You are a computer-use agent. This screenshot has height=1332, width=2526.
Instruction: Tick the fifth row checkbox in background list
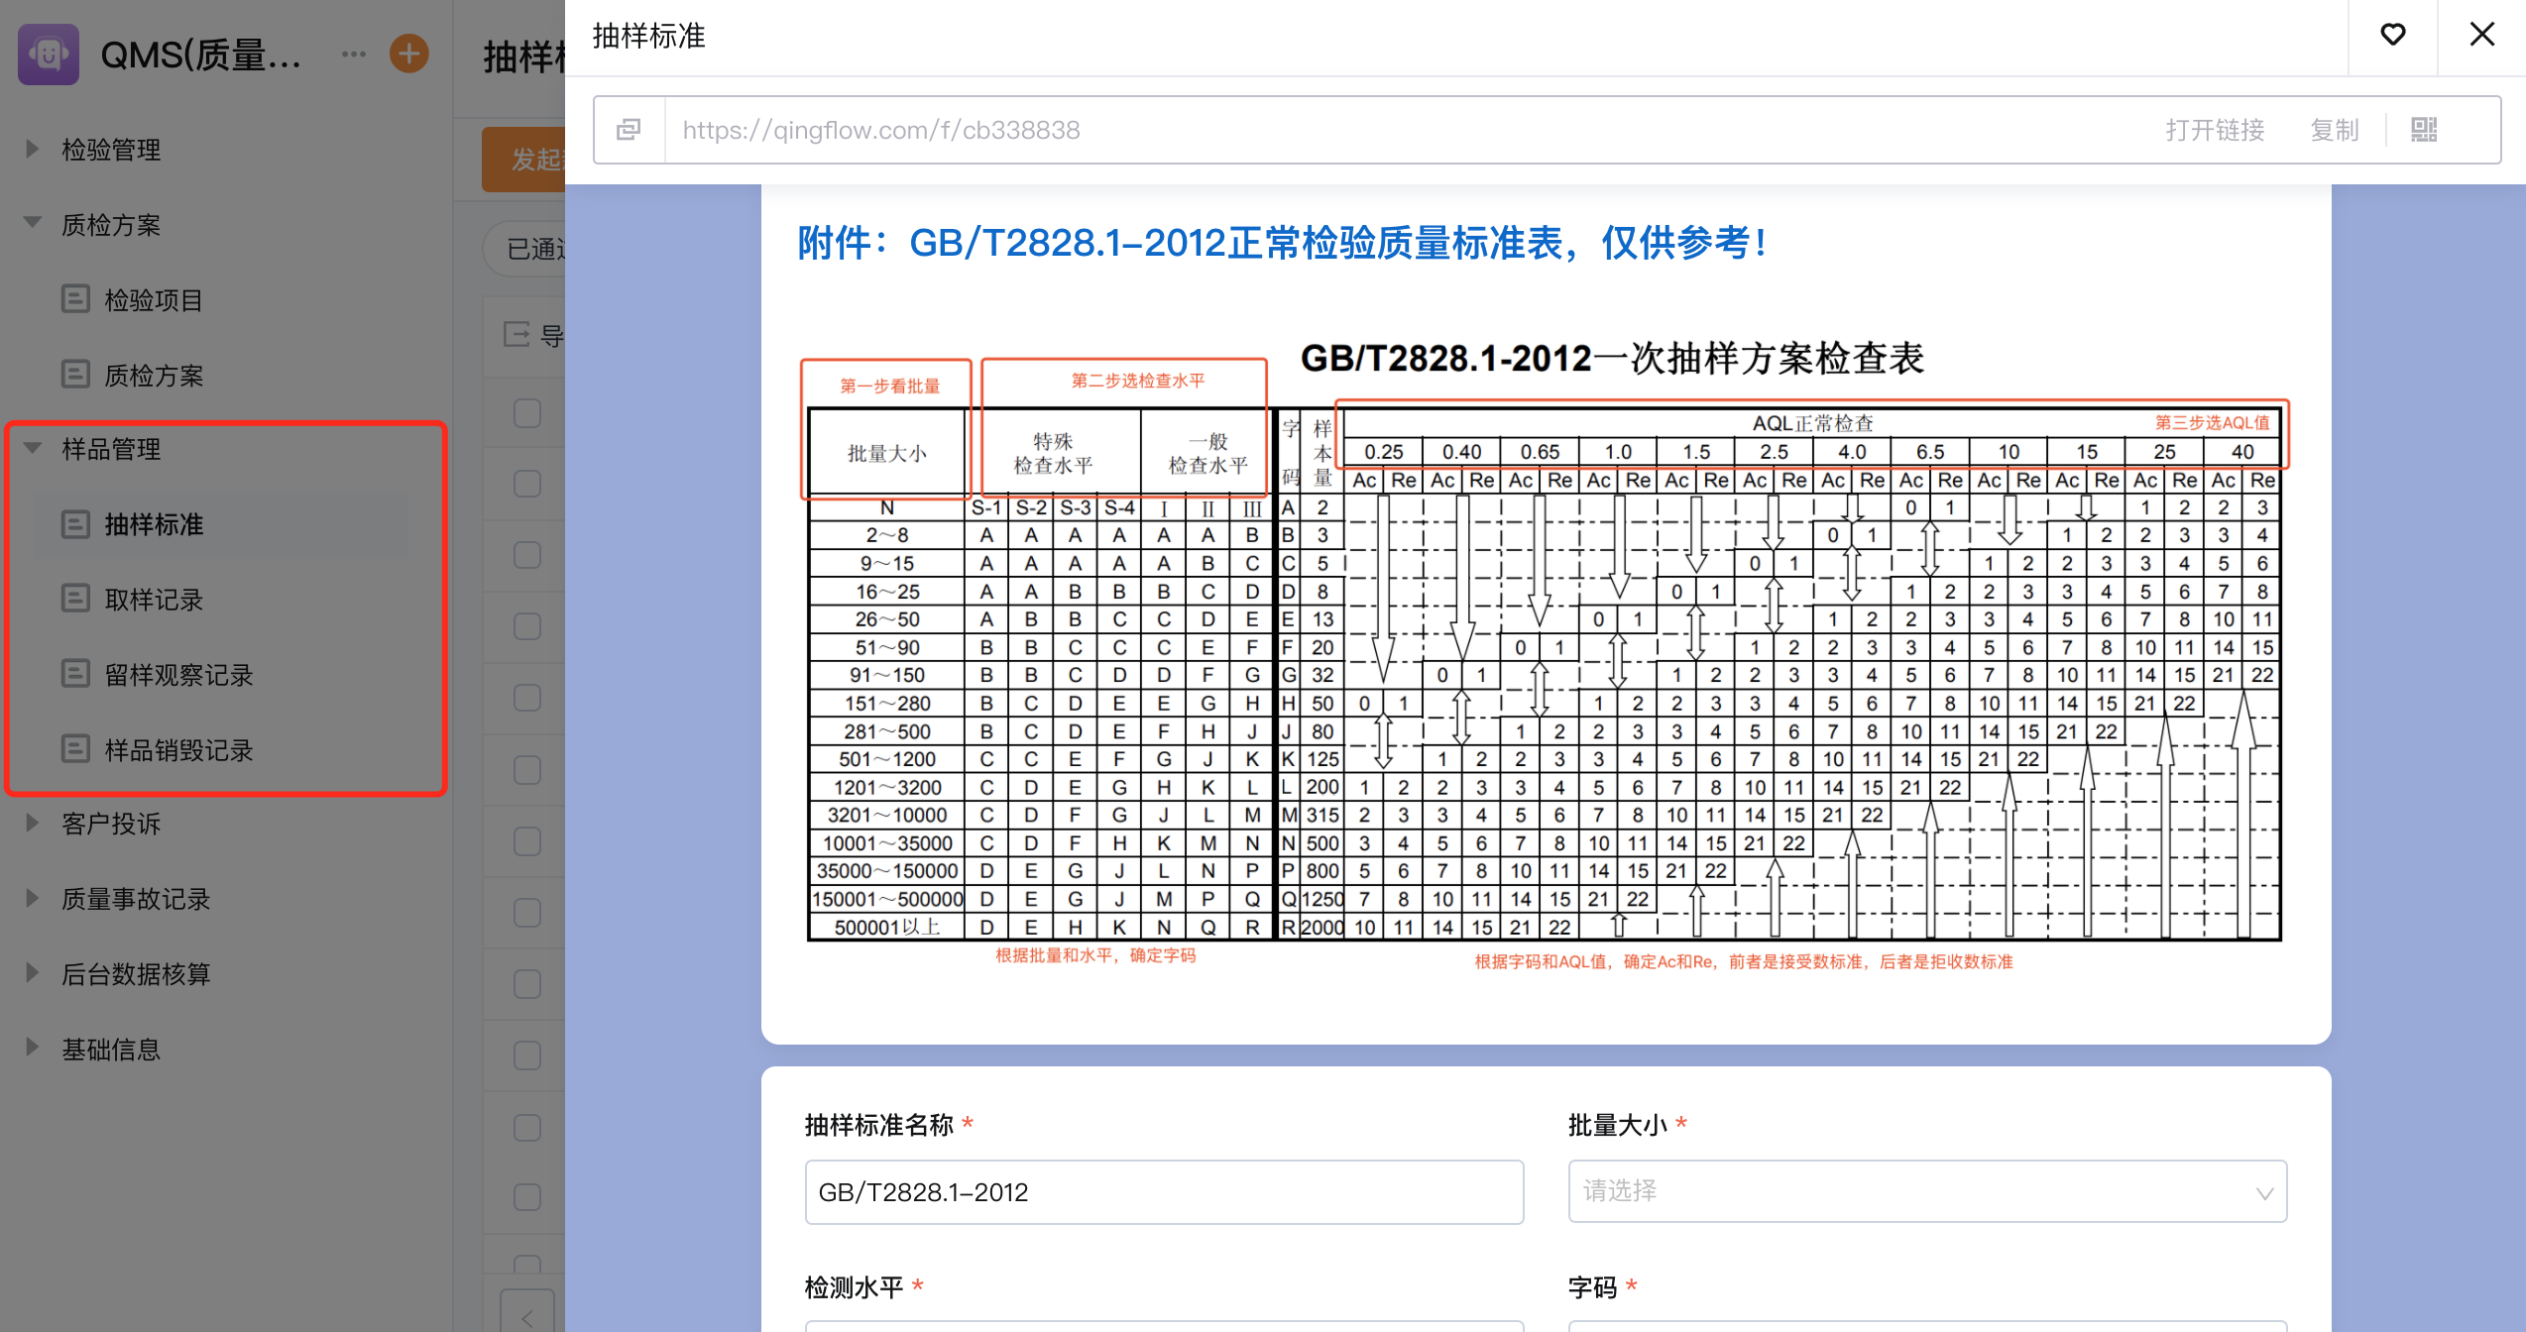[527, 698]
